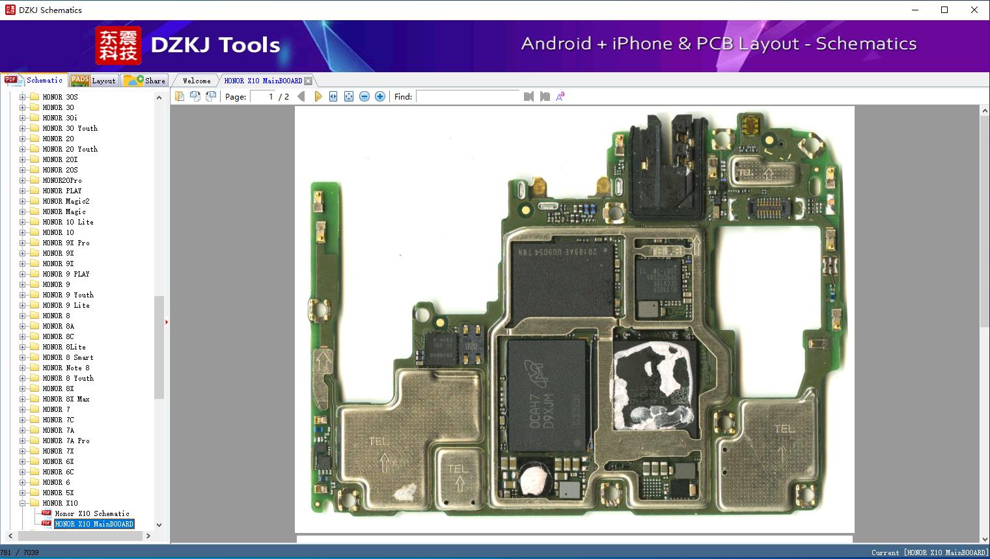Click the 'Current [HONOR X10 MainBOOARD]' status text
990x559 pixels.
tap(930, 552)
